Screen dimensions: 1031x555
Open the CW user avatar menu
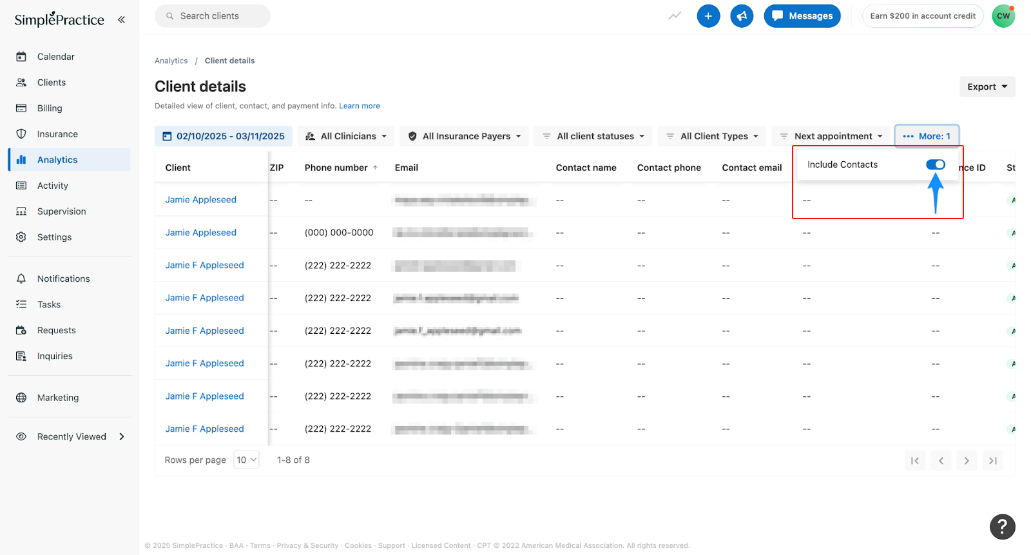1003,16
